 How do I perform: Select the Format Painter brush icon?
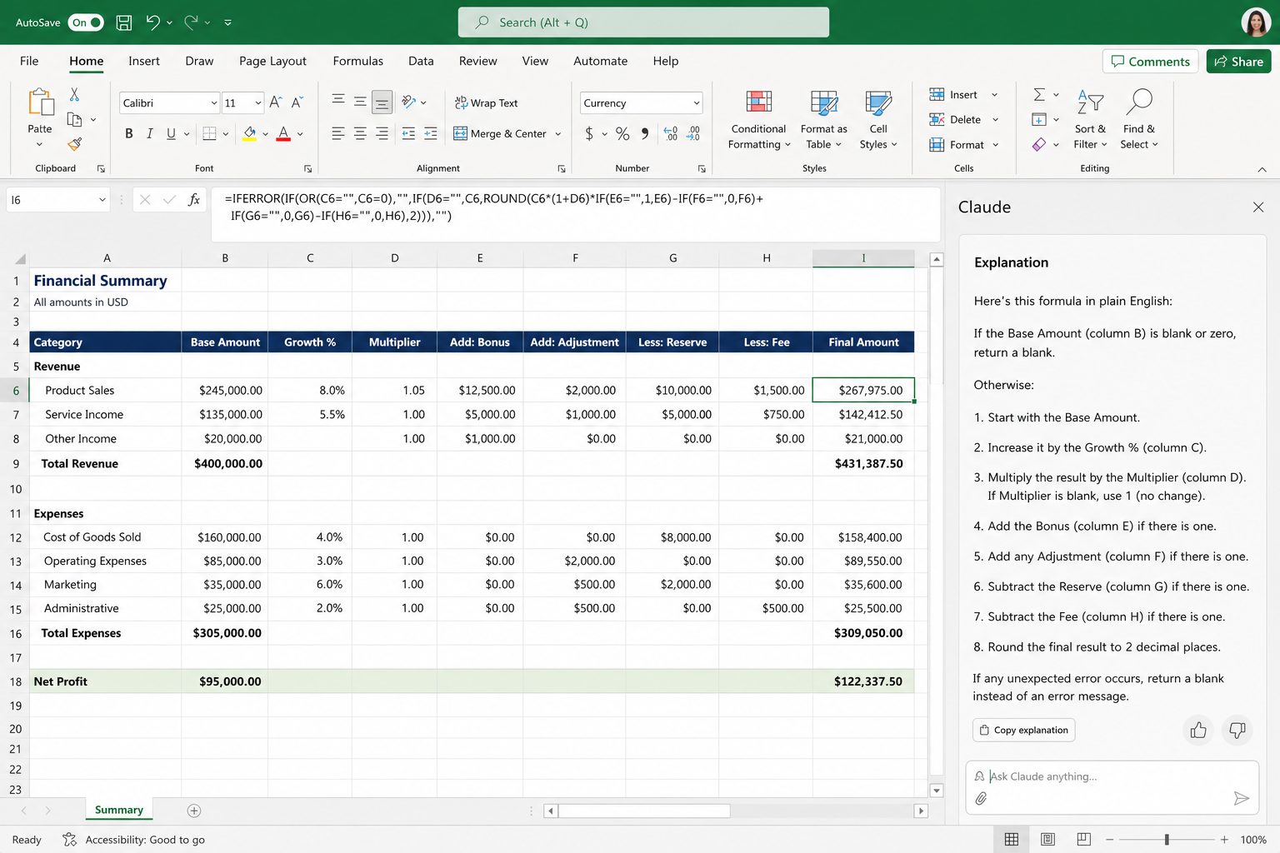coord(74,144)
